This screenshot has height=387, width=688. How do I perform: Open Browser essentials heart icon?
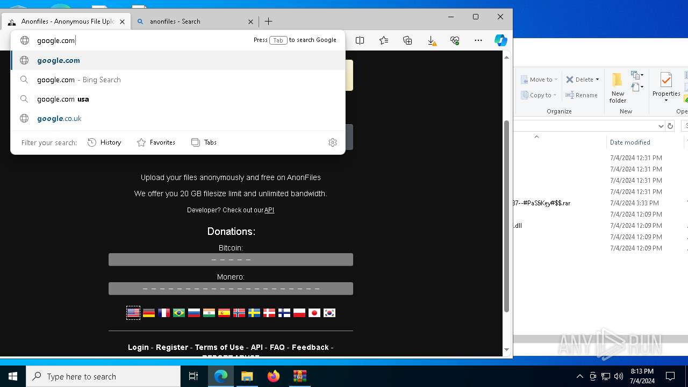click(455, 40)
